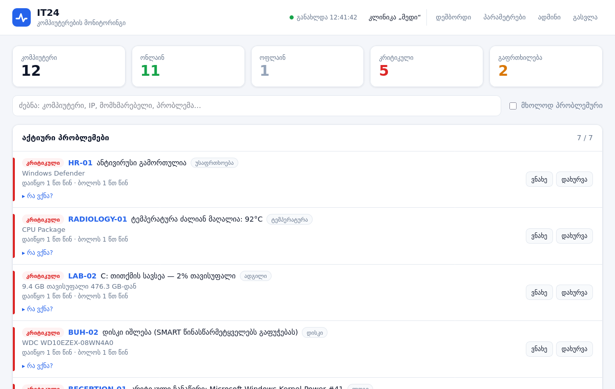Toggle the მხოლოდ პრობლემური checkbox

point(513,106)
